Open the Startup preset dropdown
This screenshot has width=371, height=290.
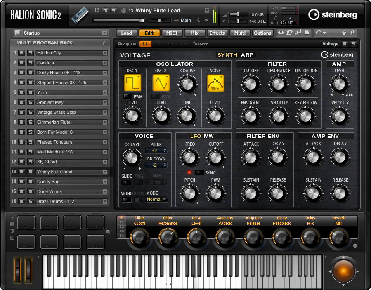pyautogui.click(x=104, y=33)
